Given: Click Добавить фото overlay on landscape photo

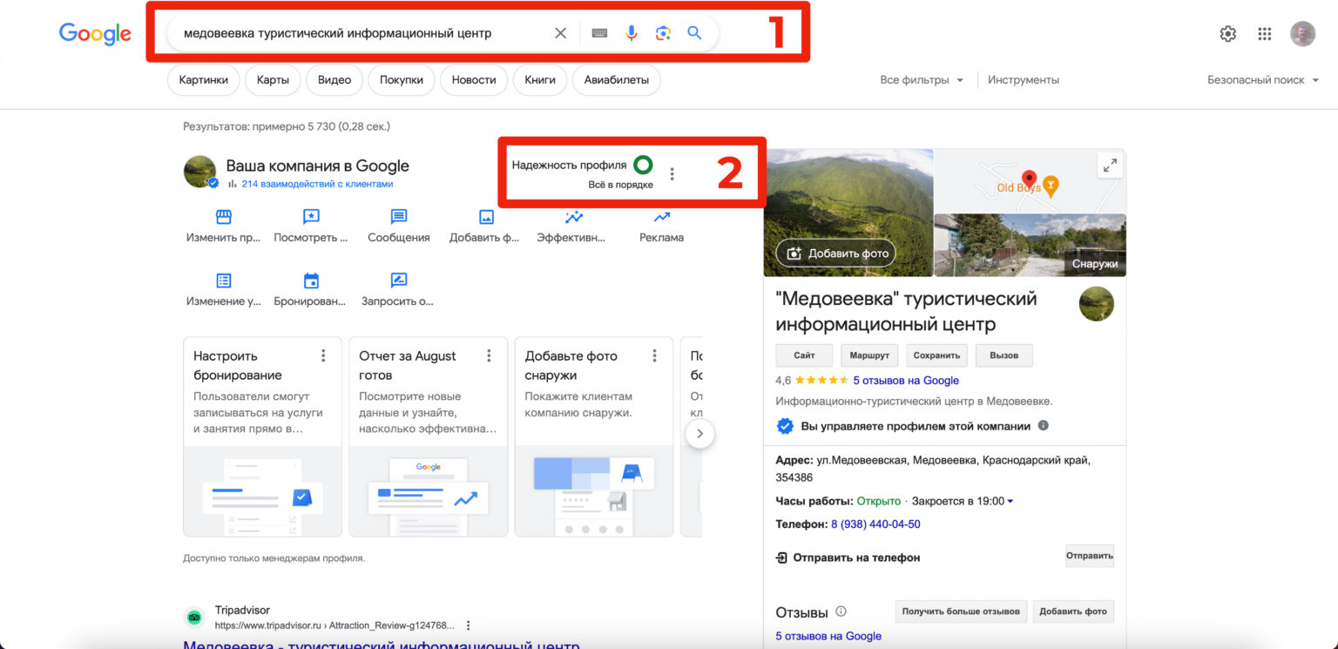Looking at the screenshot, I should click(835, 254).
